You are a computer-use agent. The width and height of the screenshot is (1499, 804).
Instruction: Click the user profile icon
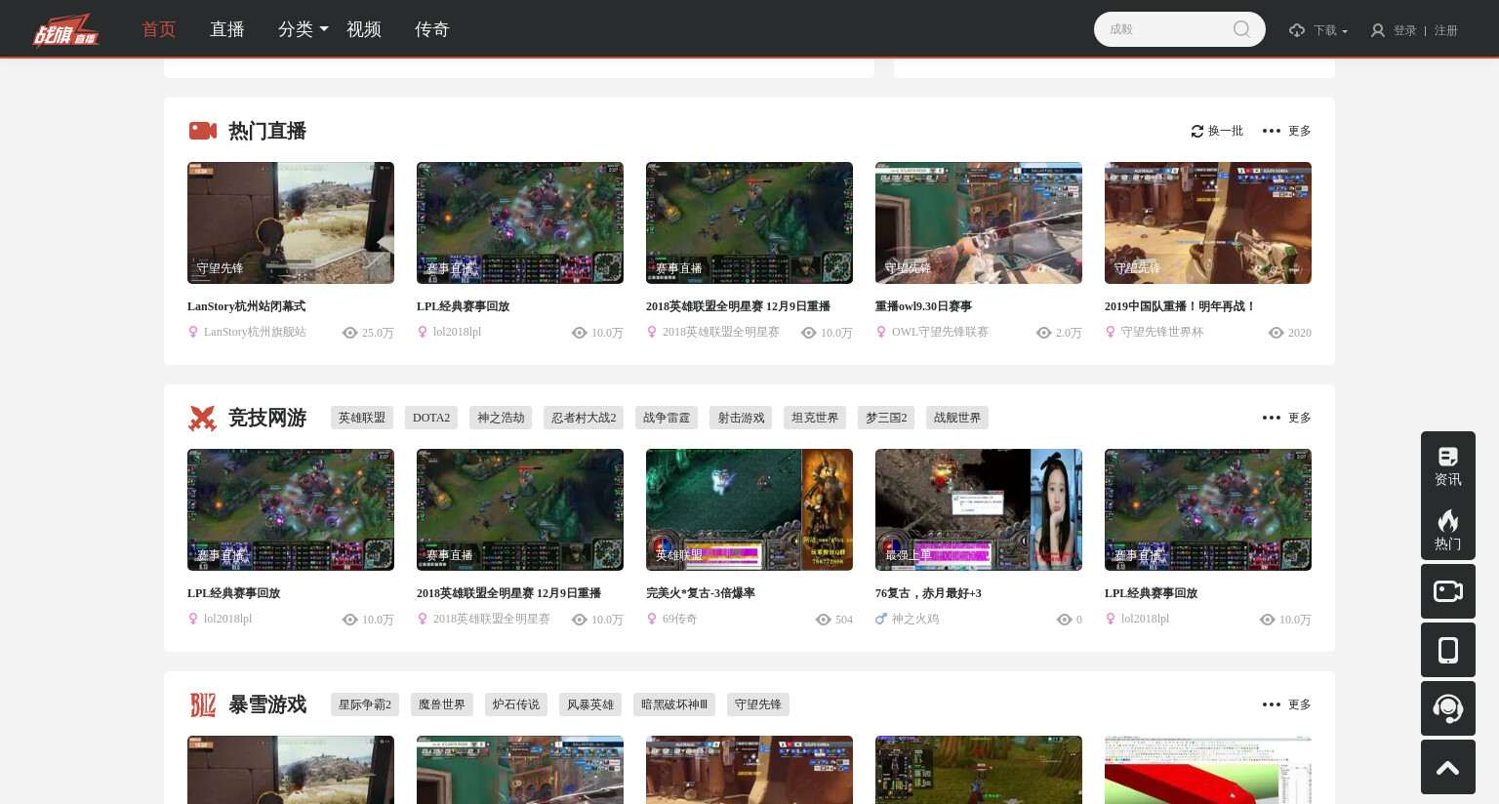click(x=1378, y=30)
